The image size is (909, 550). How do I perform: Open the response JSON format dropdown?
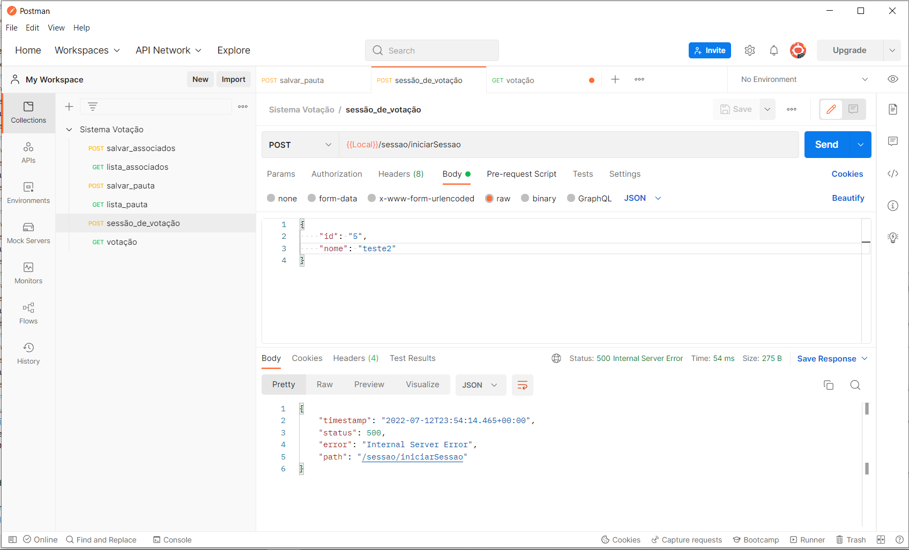click(481, 385)
